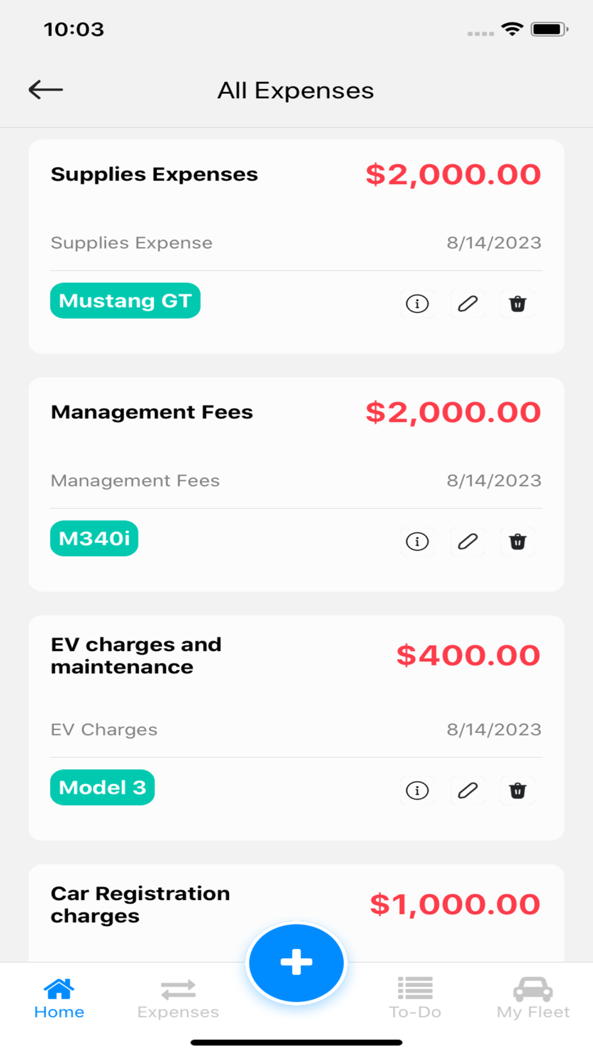
Task: Switch to the Expenses tab
Action: click(x=178, y=999)
